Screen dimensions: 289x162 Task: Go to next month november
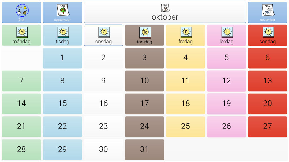point(268,12)
